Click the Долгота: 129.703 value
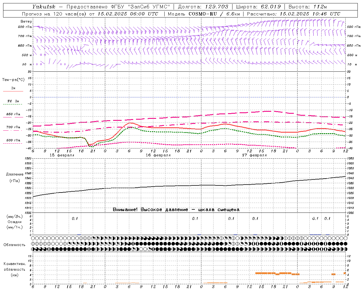This screenshot has width=362, height=289. 203,7
